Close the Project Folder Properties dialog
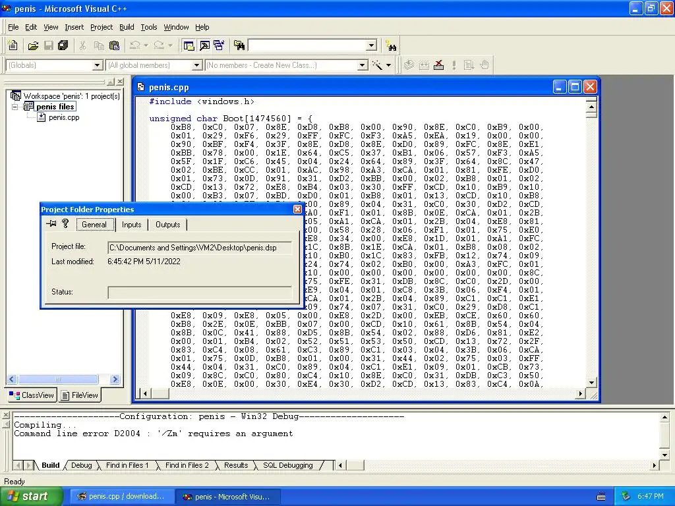 pyautogui.click(x=297, y=209)
